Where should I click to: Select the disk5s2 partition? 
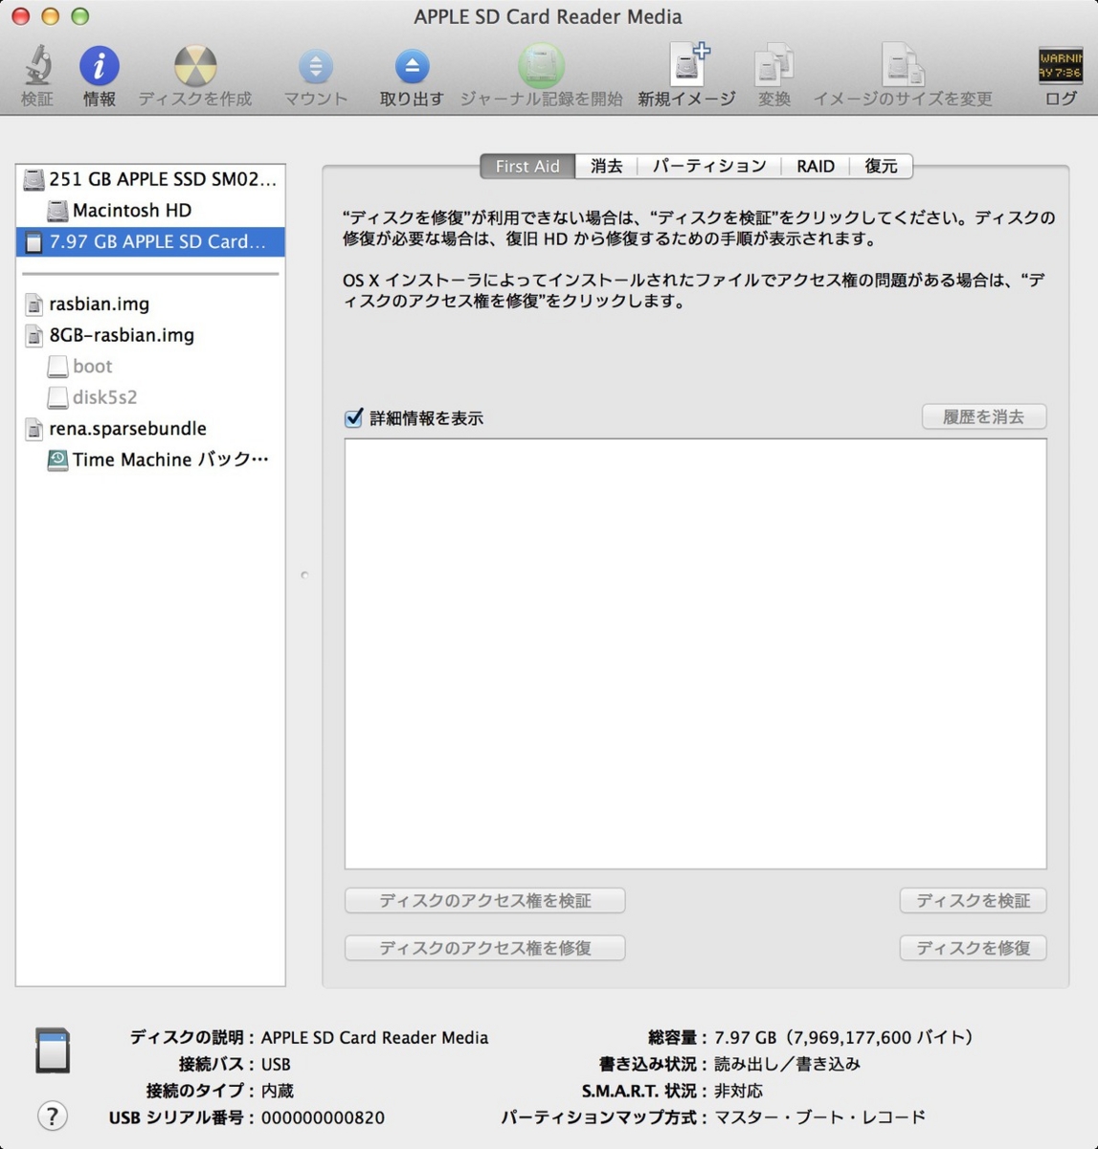[150, 397]
